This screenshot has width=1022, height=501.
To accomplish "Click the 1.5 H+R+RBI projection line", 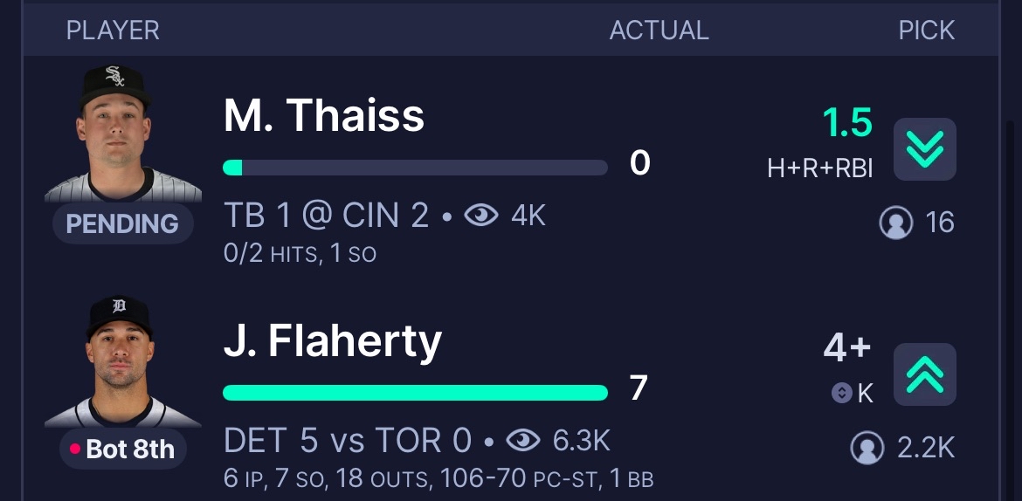I will (820, 142).
